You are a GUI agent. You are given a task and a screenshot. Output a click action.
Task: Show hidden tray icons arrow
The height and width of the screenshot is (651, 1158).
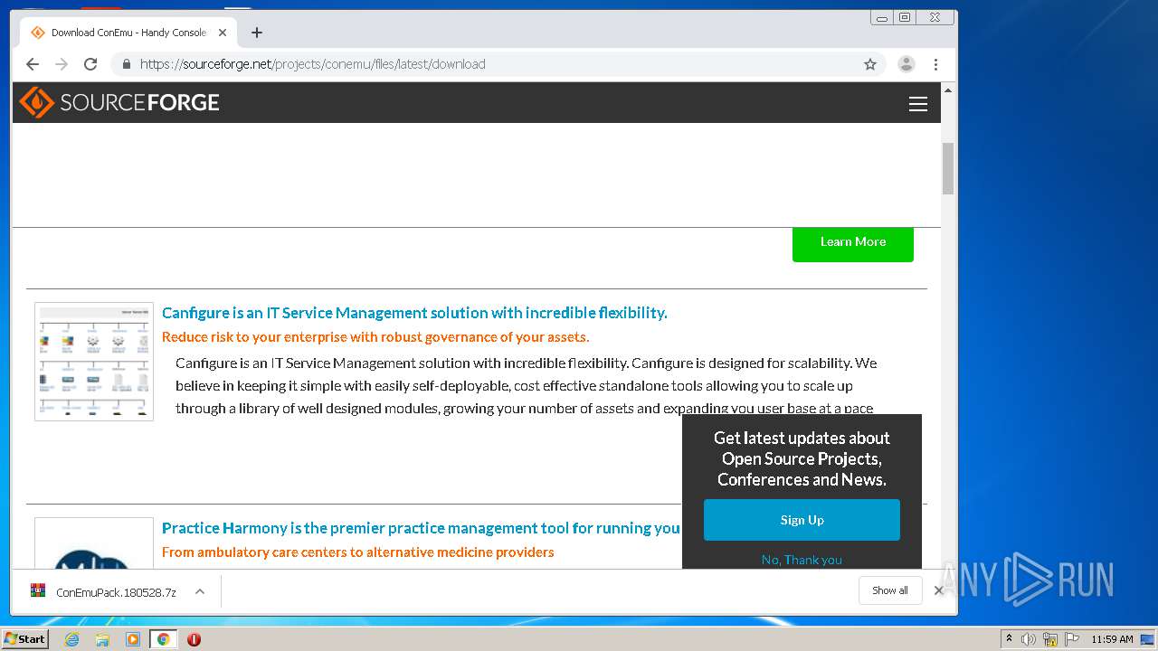point(1009,639)
